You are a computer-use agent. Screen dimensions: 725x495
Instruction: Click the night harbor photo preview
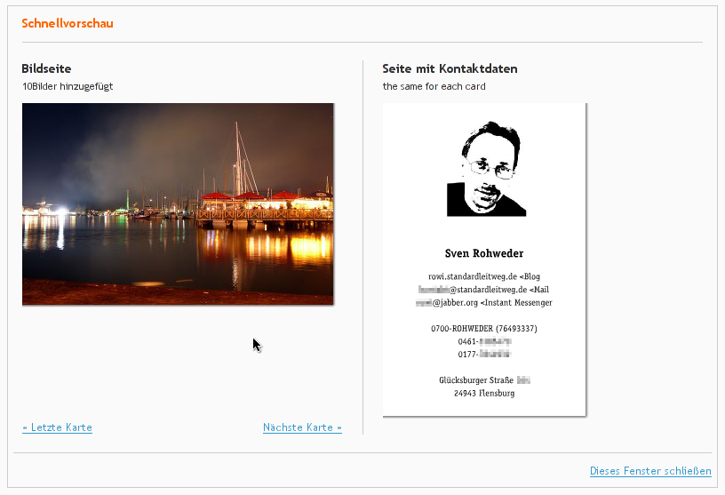coord(178,204)
